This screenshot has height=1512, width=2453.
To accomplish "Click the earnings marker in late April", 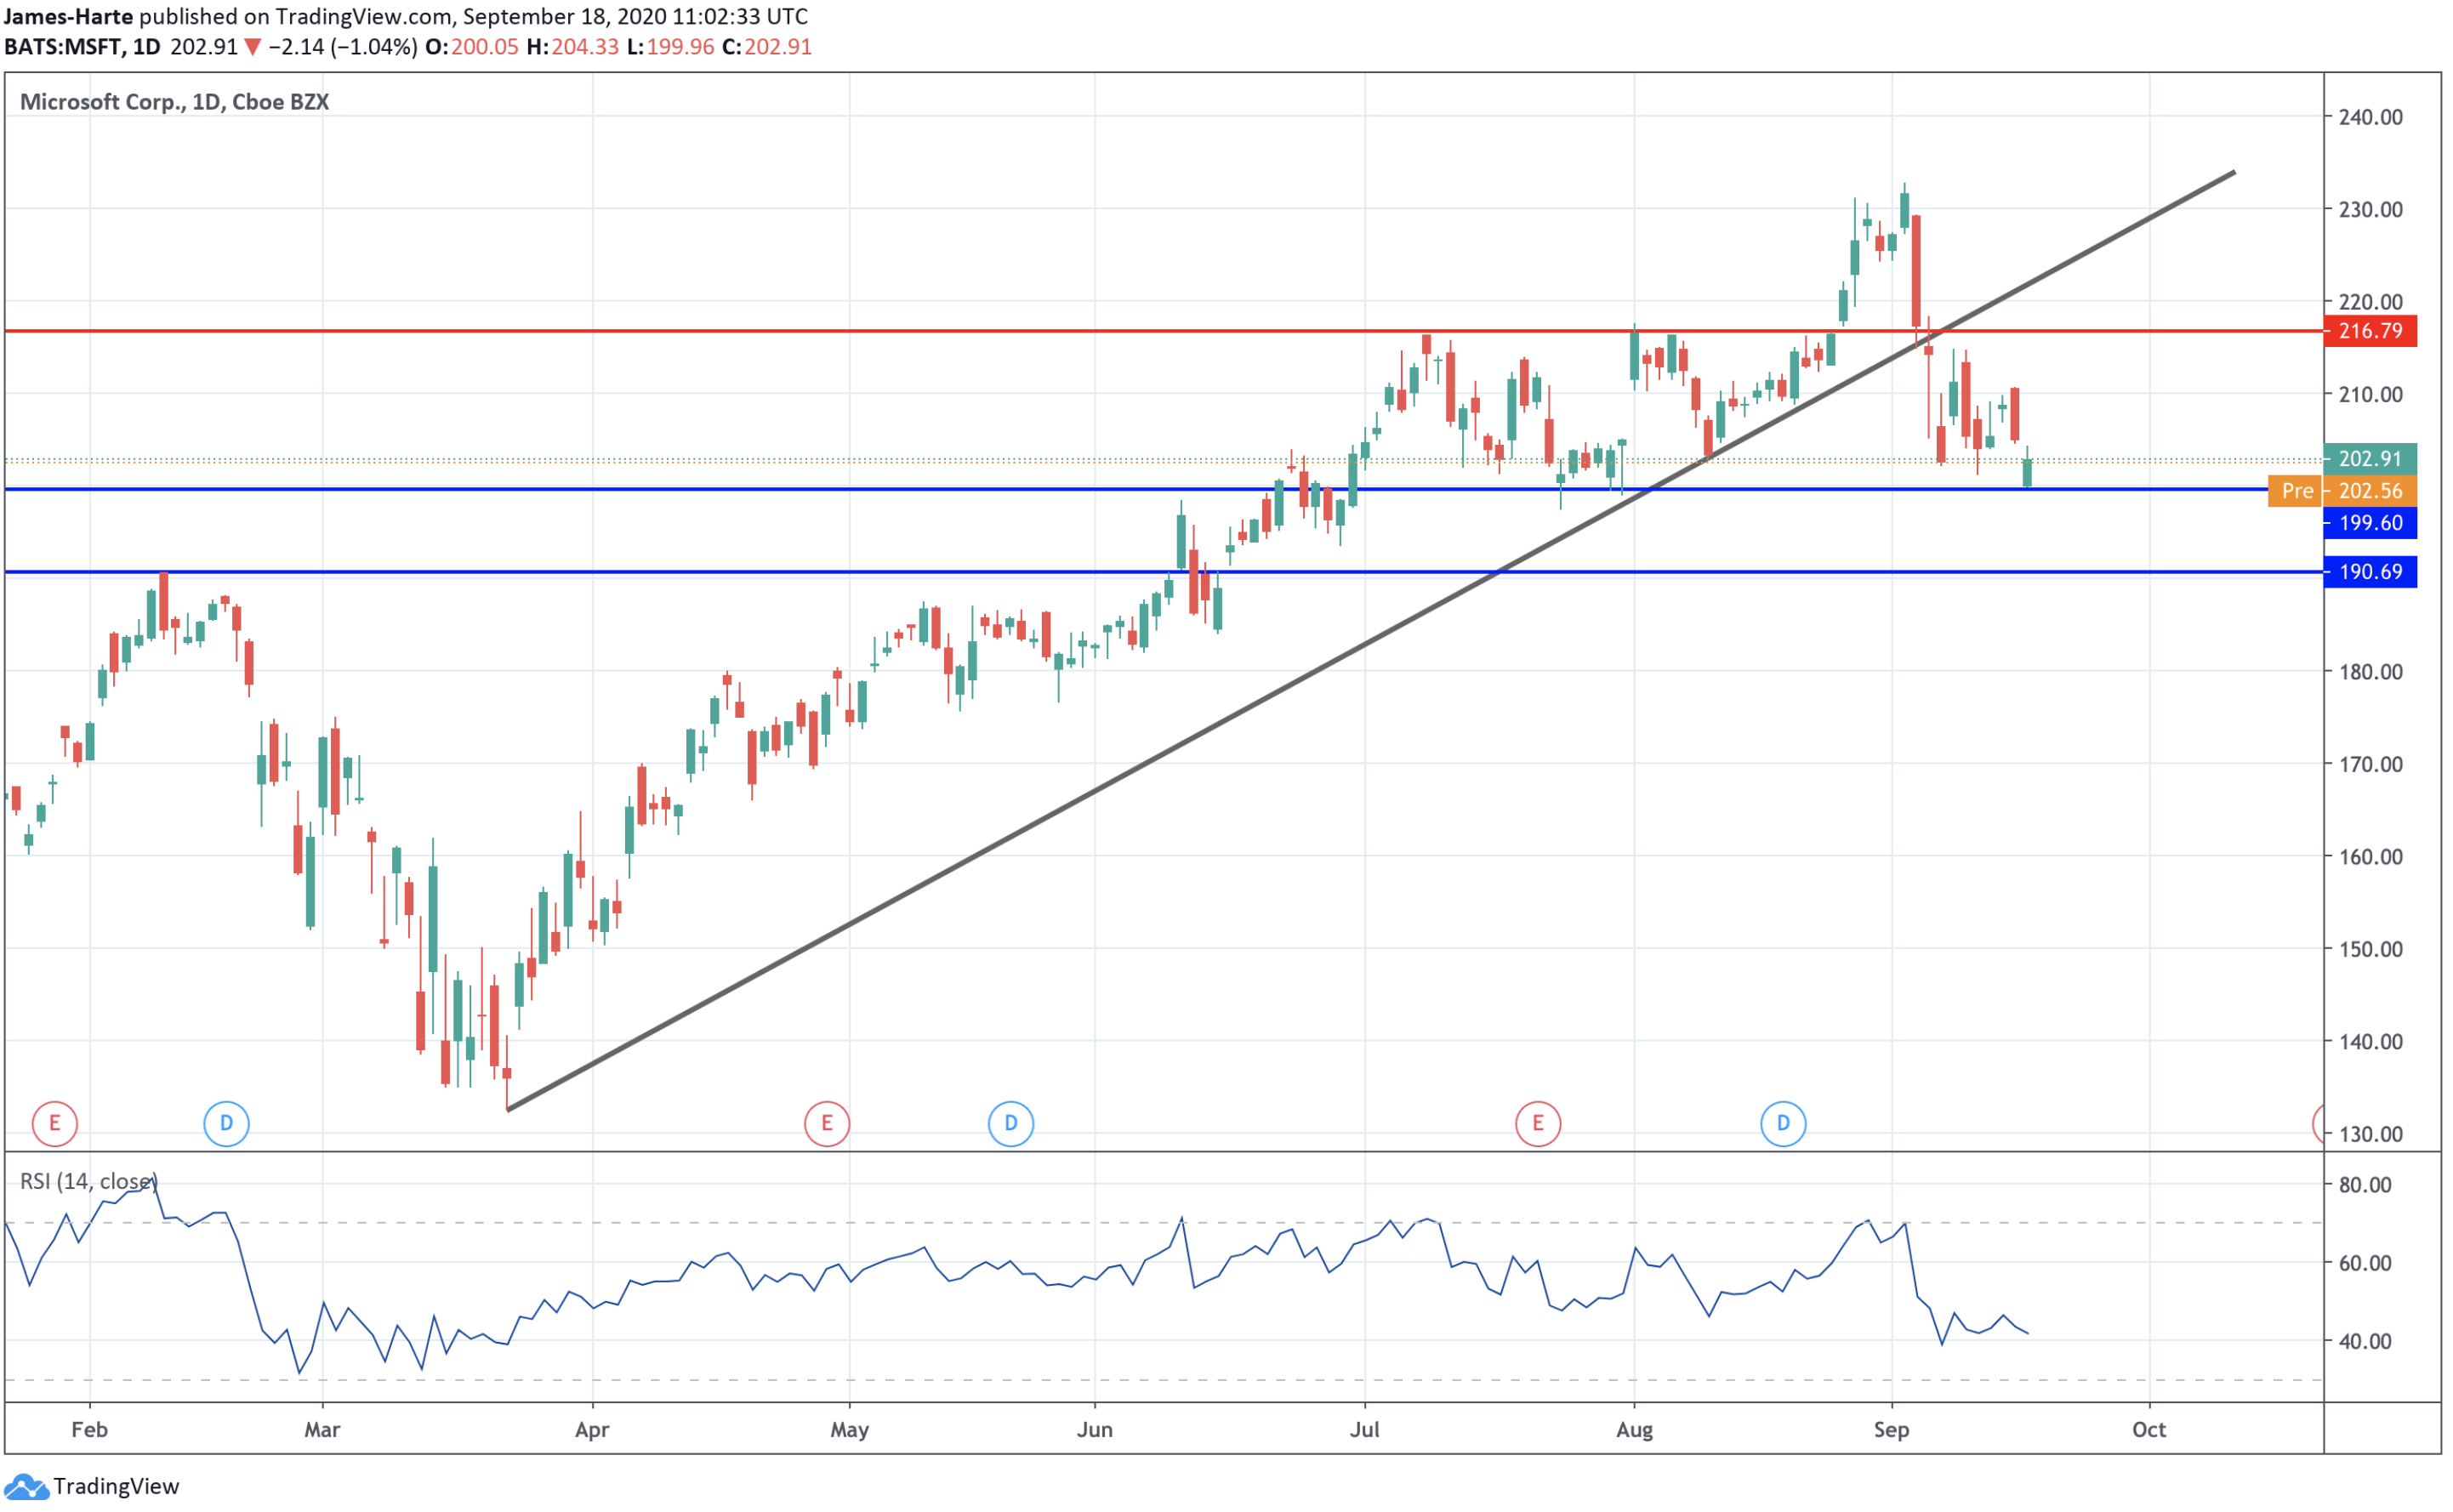I will tap(827, 1124).
